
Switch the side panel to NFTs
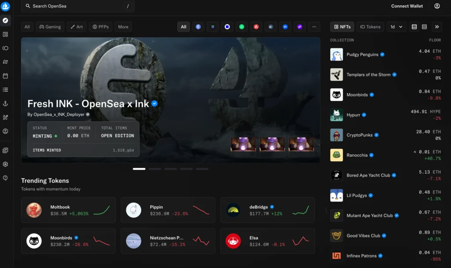click(x=342, y=27)
